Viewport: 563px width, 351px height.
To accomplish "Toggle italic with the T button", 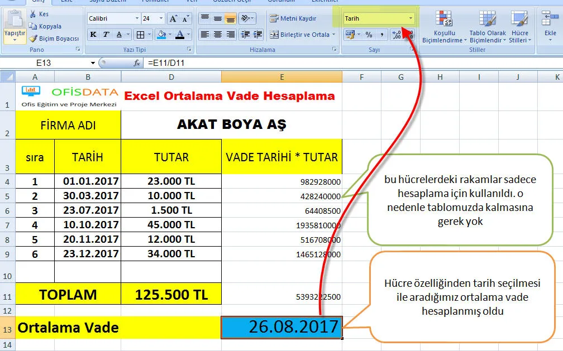I will (x=107, y=35).
